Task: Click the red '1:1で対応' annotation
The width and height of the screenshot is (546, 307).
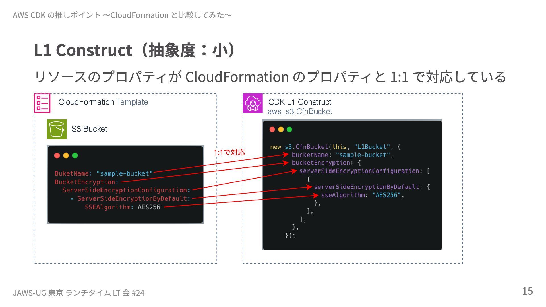Action: [229, 152]
